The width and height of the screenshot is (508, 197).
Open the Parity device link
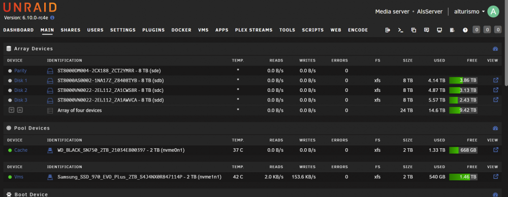(20, 71)
